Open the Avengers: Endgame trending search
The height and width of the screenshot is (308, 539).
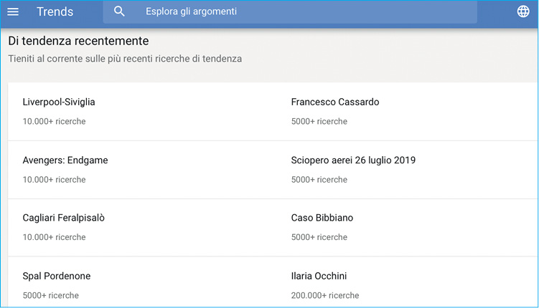pyautogui.click(x=65, y=160)
